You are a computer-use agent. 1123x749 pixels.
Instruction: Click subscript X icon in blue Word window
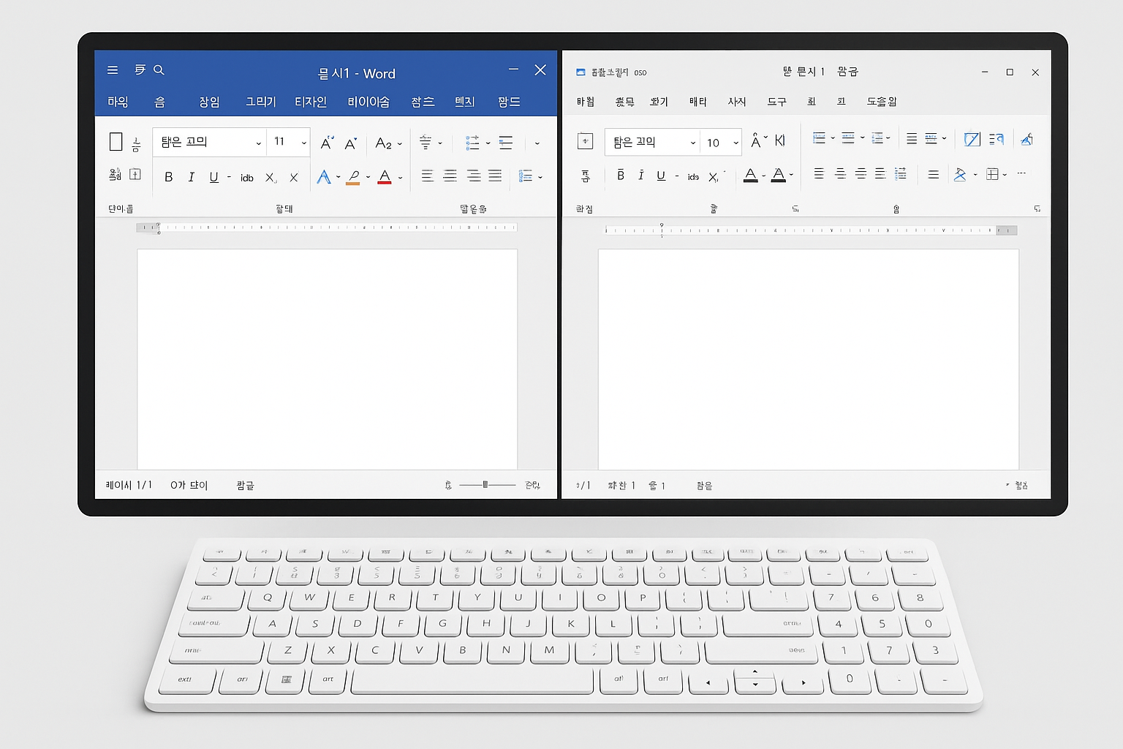(x=271, y=178)
